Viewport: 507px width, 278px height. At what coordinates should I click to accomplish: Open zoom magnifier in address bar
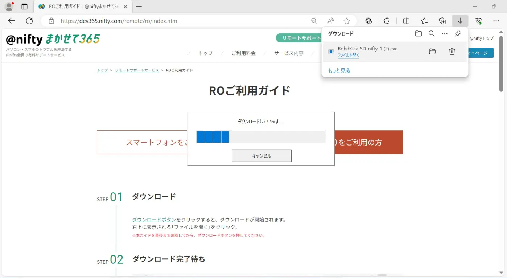(314, 21)
